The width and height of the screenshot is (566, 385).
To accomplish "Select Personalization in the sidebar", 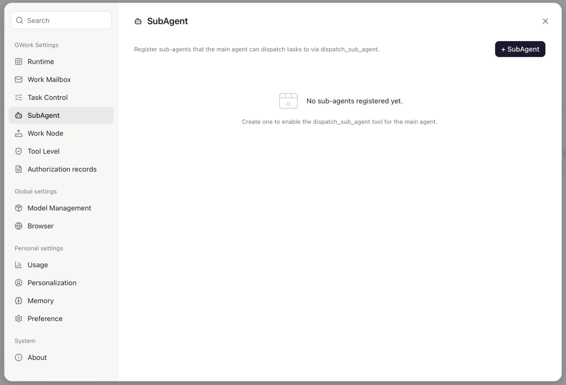I will tap(61, 283).
